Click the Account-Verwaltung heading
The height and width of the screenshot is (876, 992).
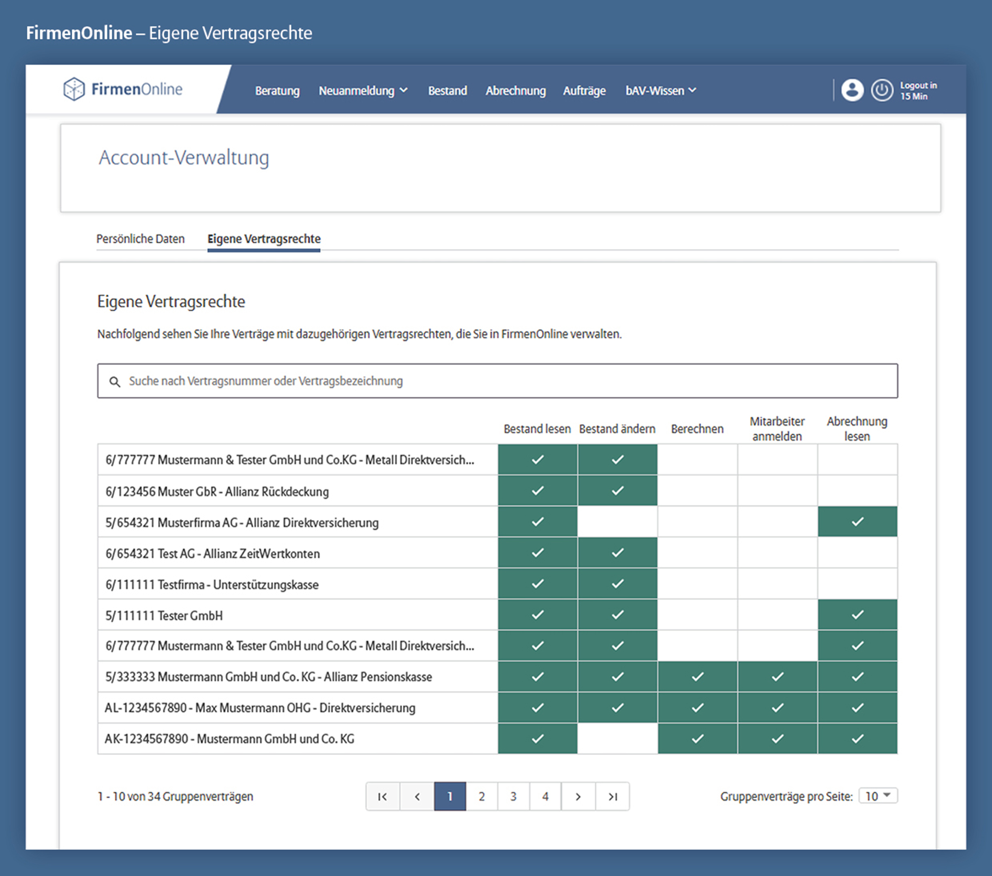point(184,158)
